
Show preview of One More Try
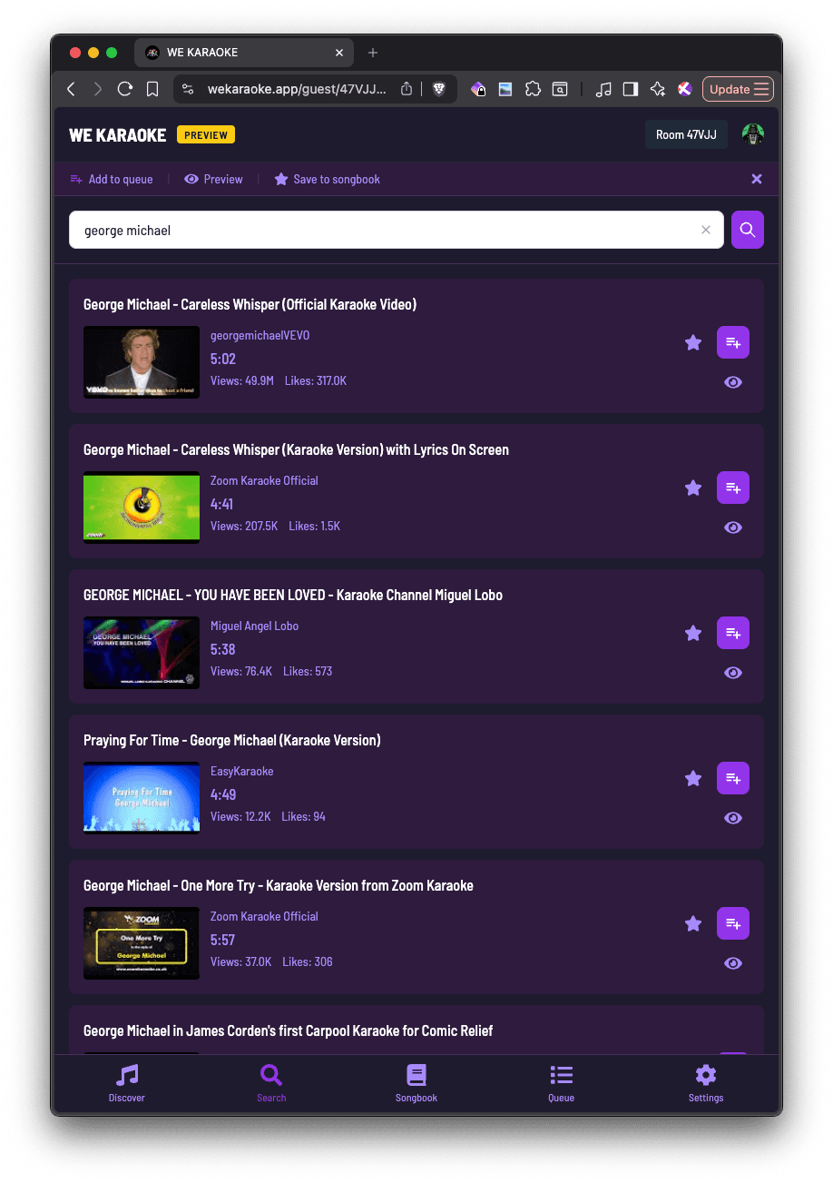[732, 963]
